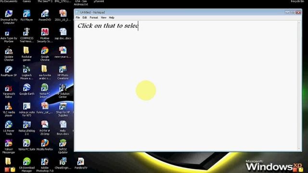Open the View menu in Notepad
The image size is (308, 173).
103,17
